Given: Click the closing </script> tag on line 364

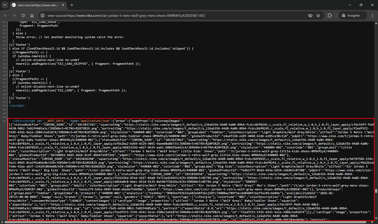Looking at the screenshot, I should click(x=17, y=106).
